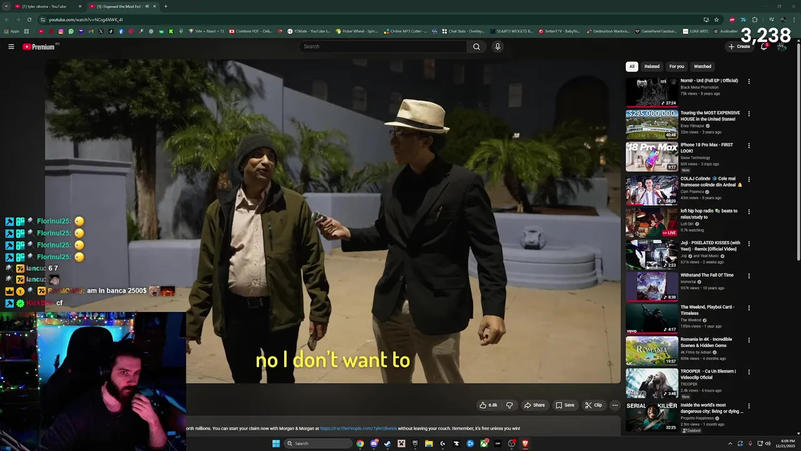Screen dimensions: 801x451
Task: Open the clock showing 6:09 PM
Action: (785, 443)
